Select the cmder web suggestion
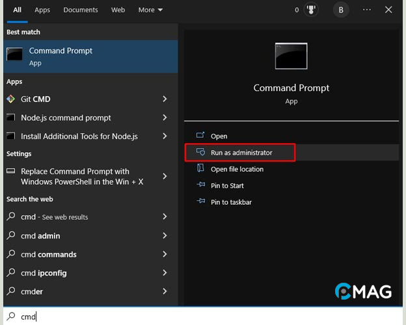 (x=90, y=291)
